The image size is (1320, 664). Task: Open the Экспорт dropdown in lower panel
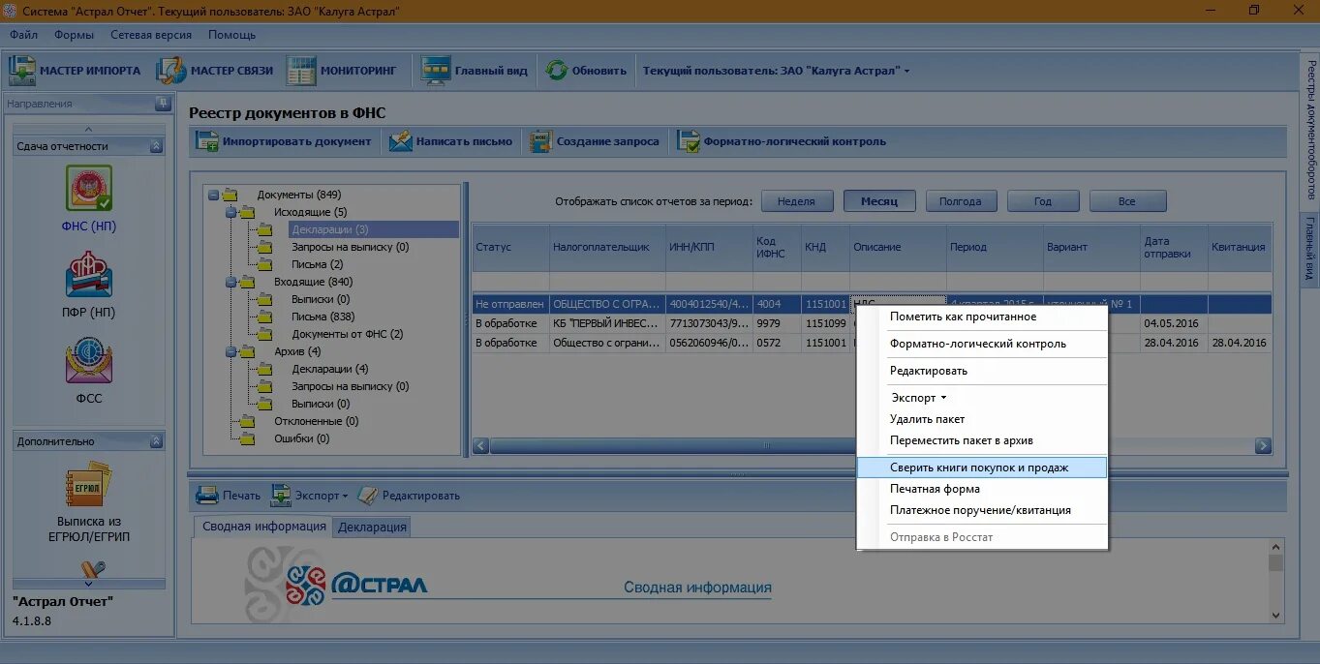[x=309, y=495]
